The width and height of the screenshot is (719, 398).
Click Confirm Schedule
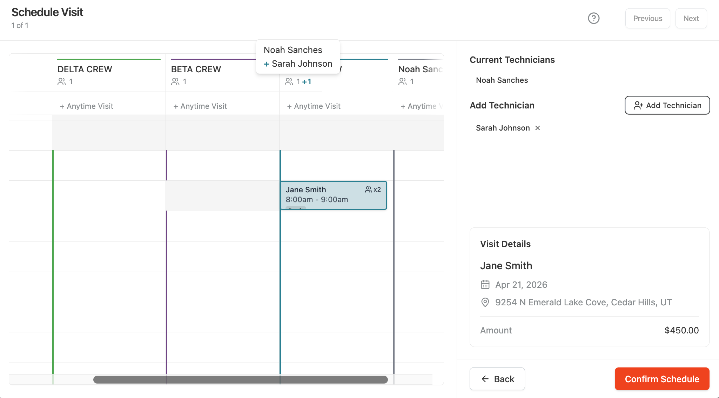pos(662,379)
